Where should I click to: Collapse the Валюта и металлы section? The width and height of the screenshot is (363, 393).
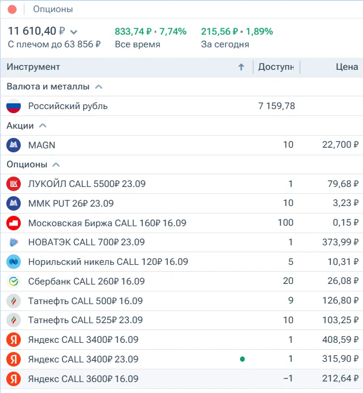click(x=99, y=87)
